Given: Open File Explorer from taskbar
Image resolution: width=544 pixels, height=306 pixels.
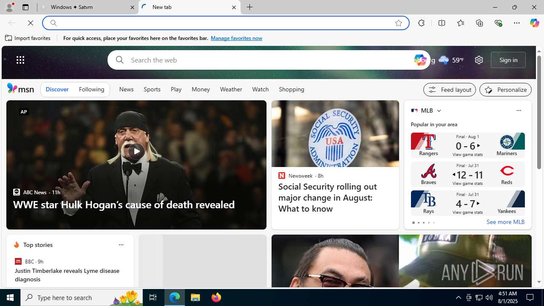Looking at the screenshot, I should 195,297.
